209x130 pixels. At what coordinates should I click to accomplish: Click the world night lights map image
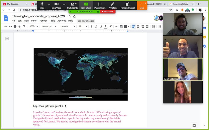[x=80, y=74]
